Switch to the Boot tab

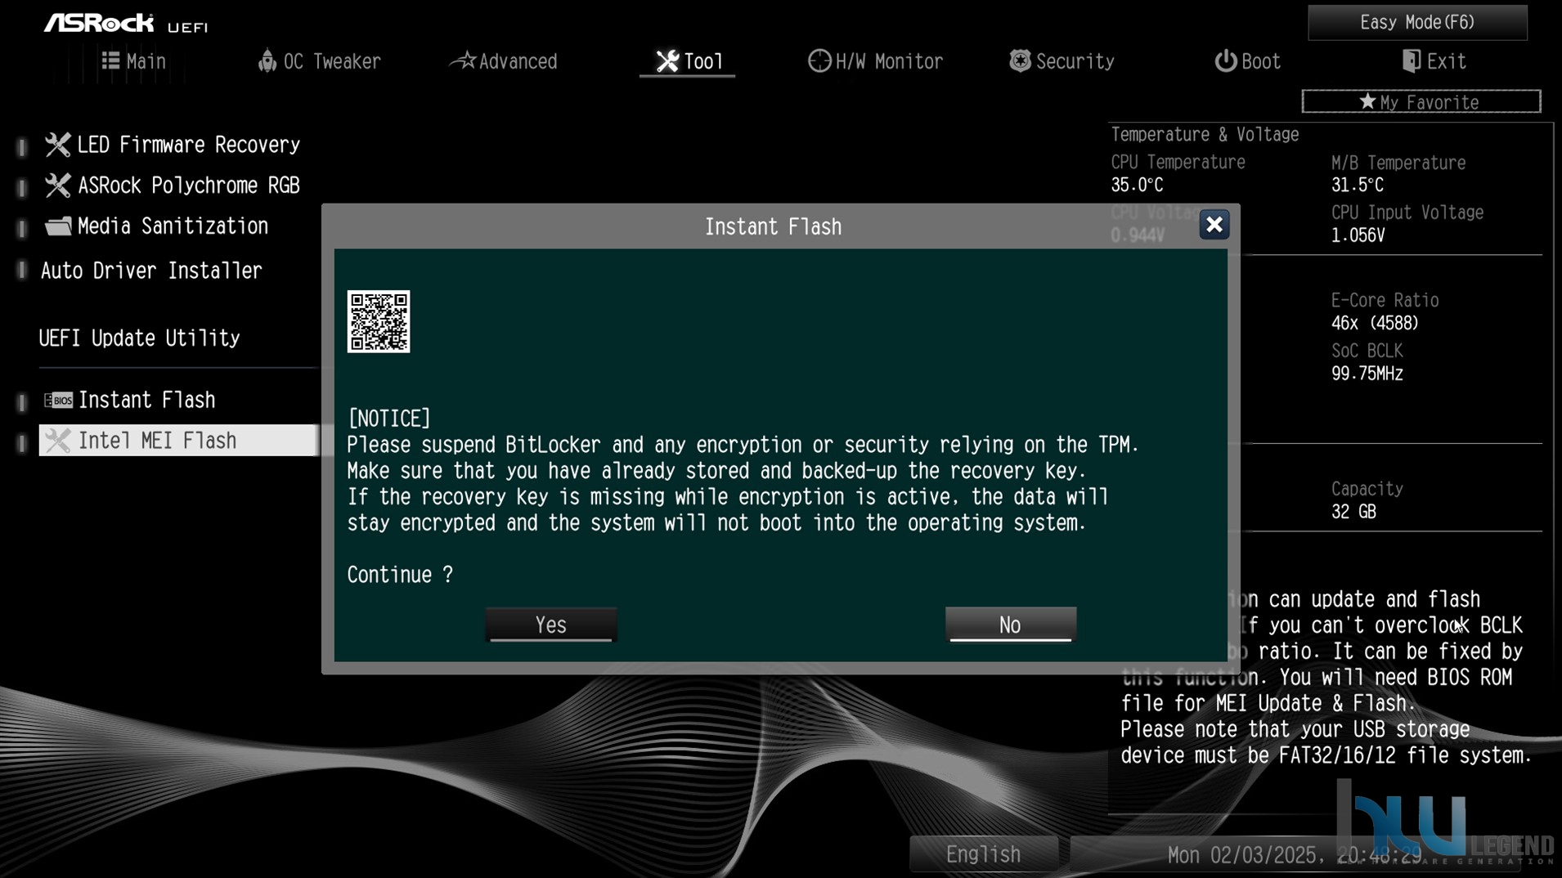click(1246, 61)
